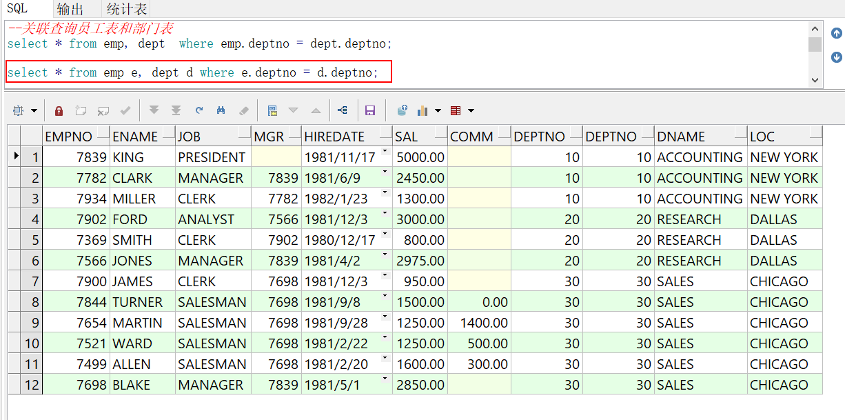Click the EMPNO column header
Image resolution: width=845 pixels, height=420 pixels.
[x=76, y=136]
